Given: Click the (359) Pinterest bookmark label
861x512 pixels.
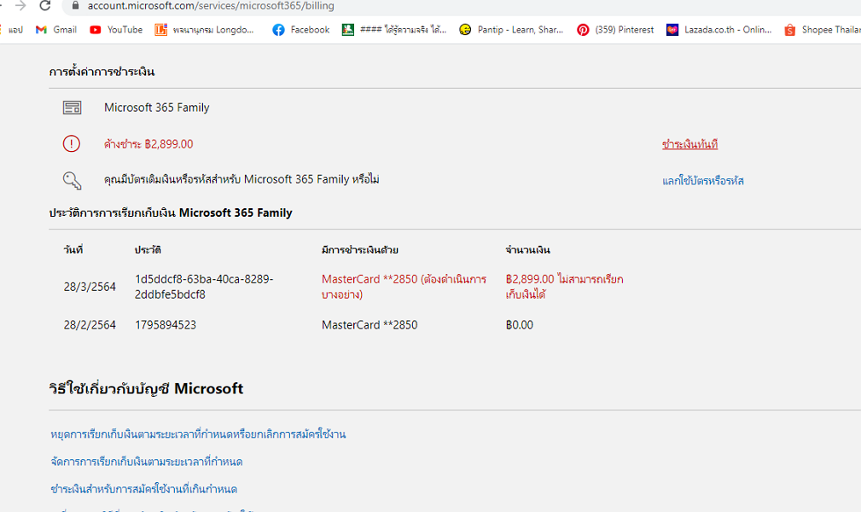Looking at the screenshot, I should click(x=625, y=30).
